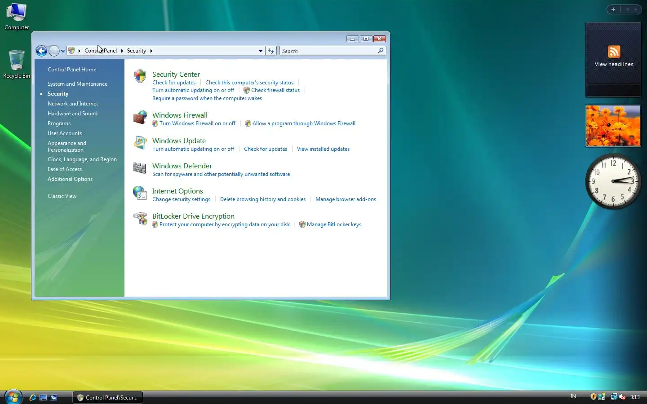Click the Control Panel\Secur... taskbar button

tap(108, 397)
